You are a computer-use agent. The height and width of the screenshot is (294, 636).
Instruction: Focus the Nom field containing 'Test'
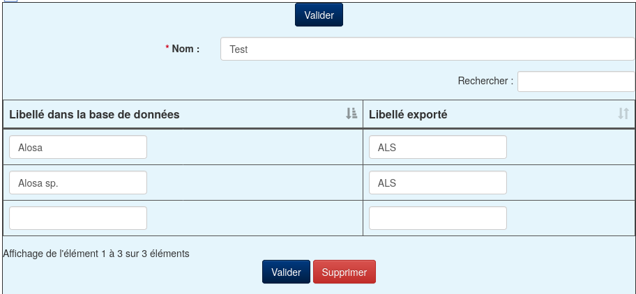(428, 49)
